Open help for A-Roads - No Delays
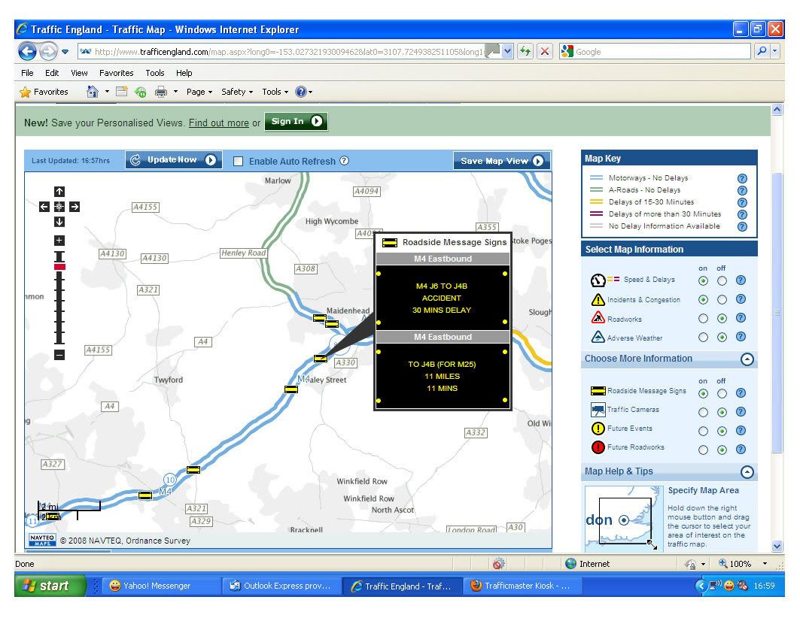The height and width of the screenshot is (618, 800). 742,190
